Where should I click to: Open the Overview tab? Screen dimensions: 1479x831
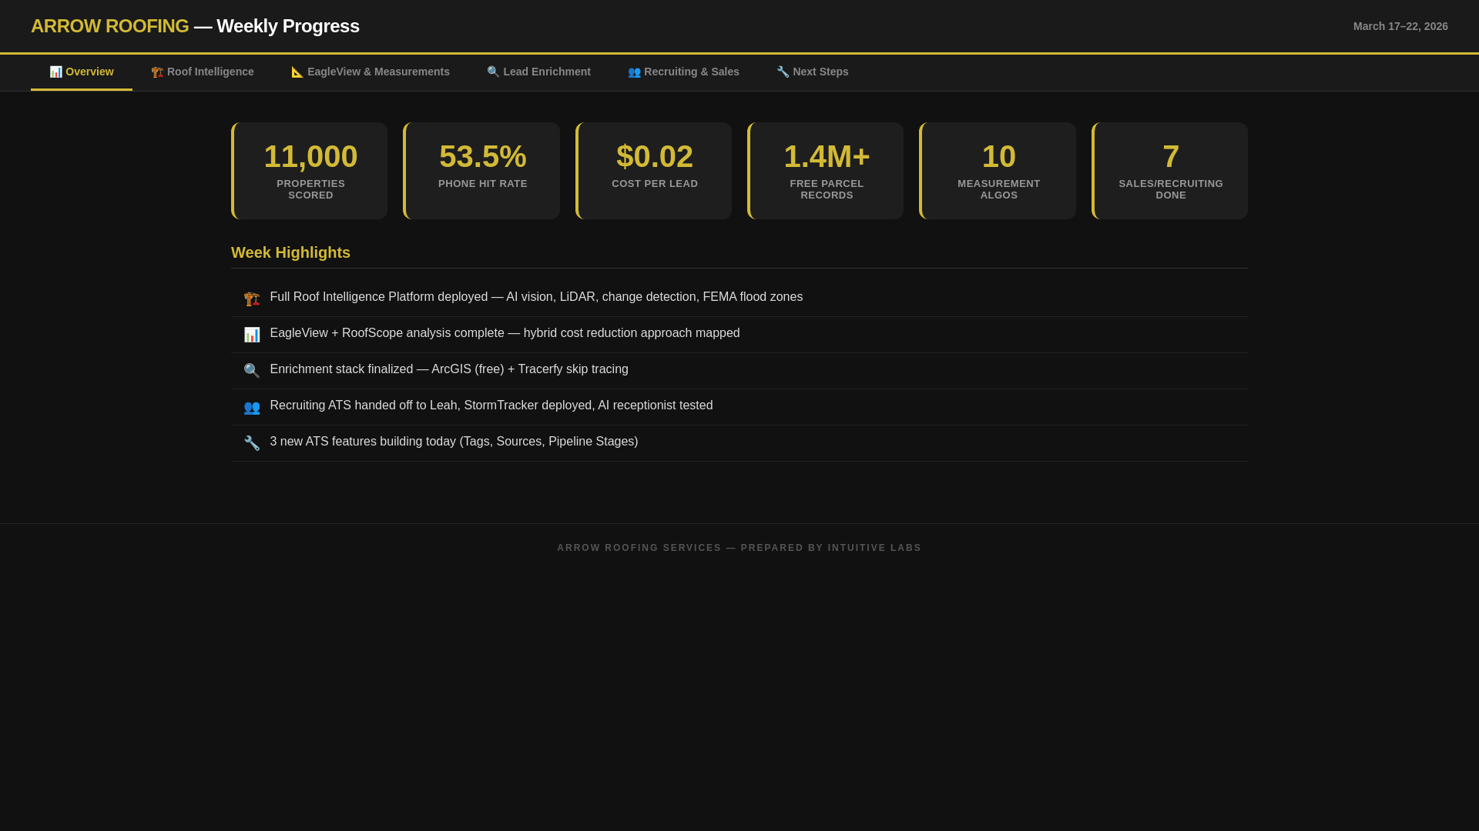tap(82, 72)
